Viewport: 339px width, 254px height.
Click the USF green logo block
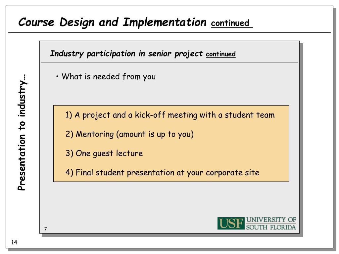click(x=231, y=223)
